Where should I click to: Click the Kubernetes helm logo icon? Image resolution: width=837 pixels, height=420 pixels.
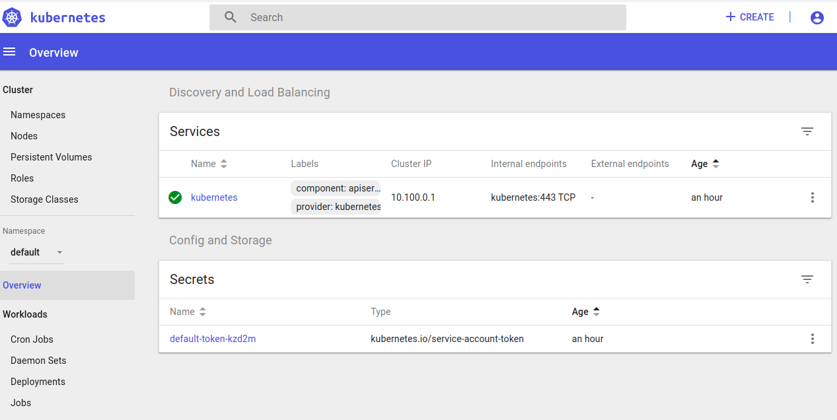pyautogui.click(x=13, y=17)
